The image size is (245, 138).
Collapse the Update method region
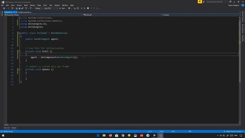tap(19, 69)
